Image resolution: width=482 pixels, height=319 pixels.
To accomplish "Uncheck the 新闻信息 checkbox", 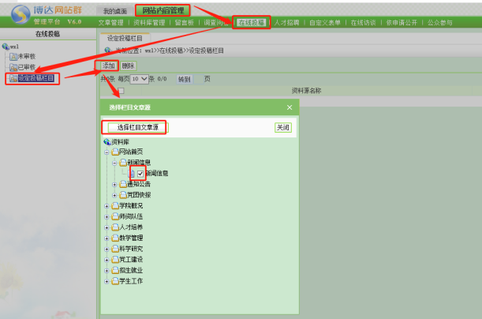I will [140, 173].
